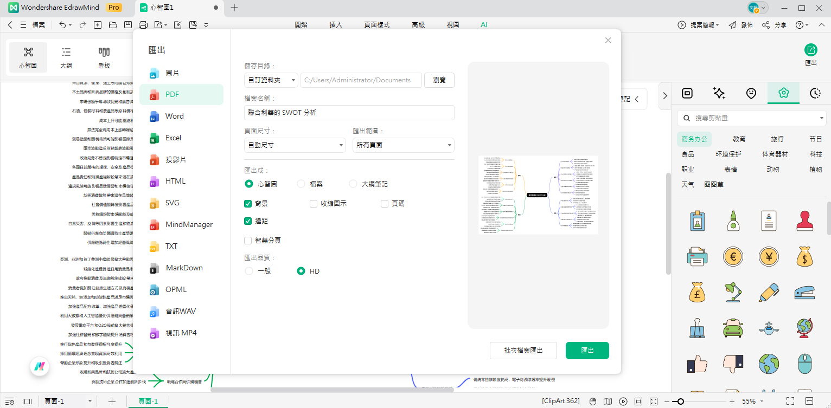Open the clock/history icon in right panel

(815, 93)
